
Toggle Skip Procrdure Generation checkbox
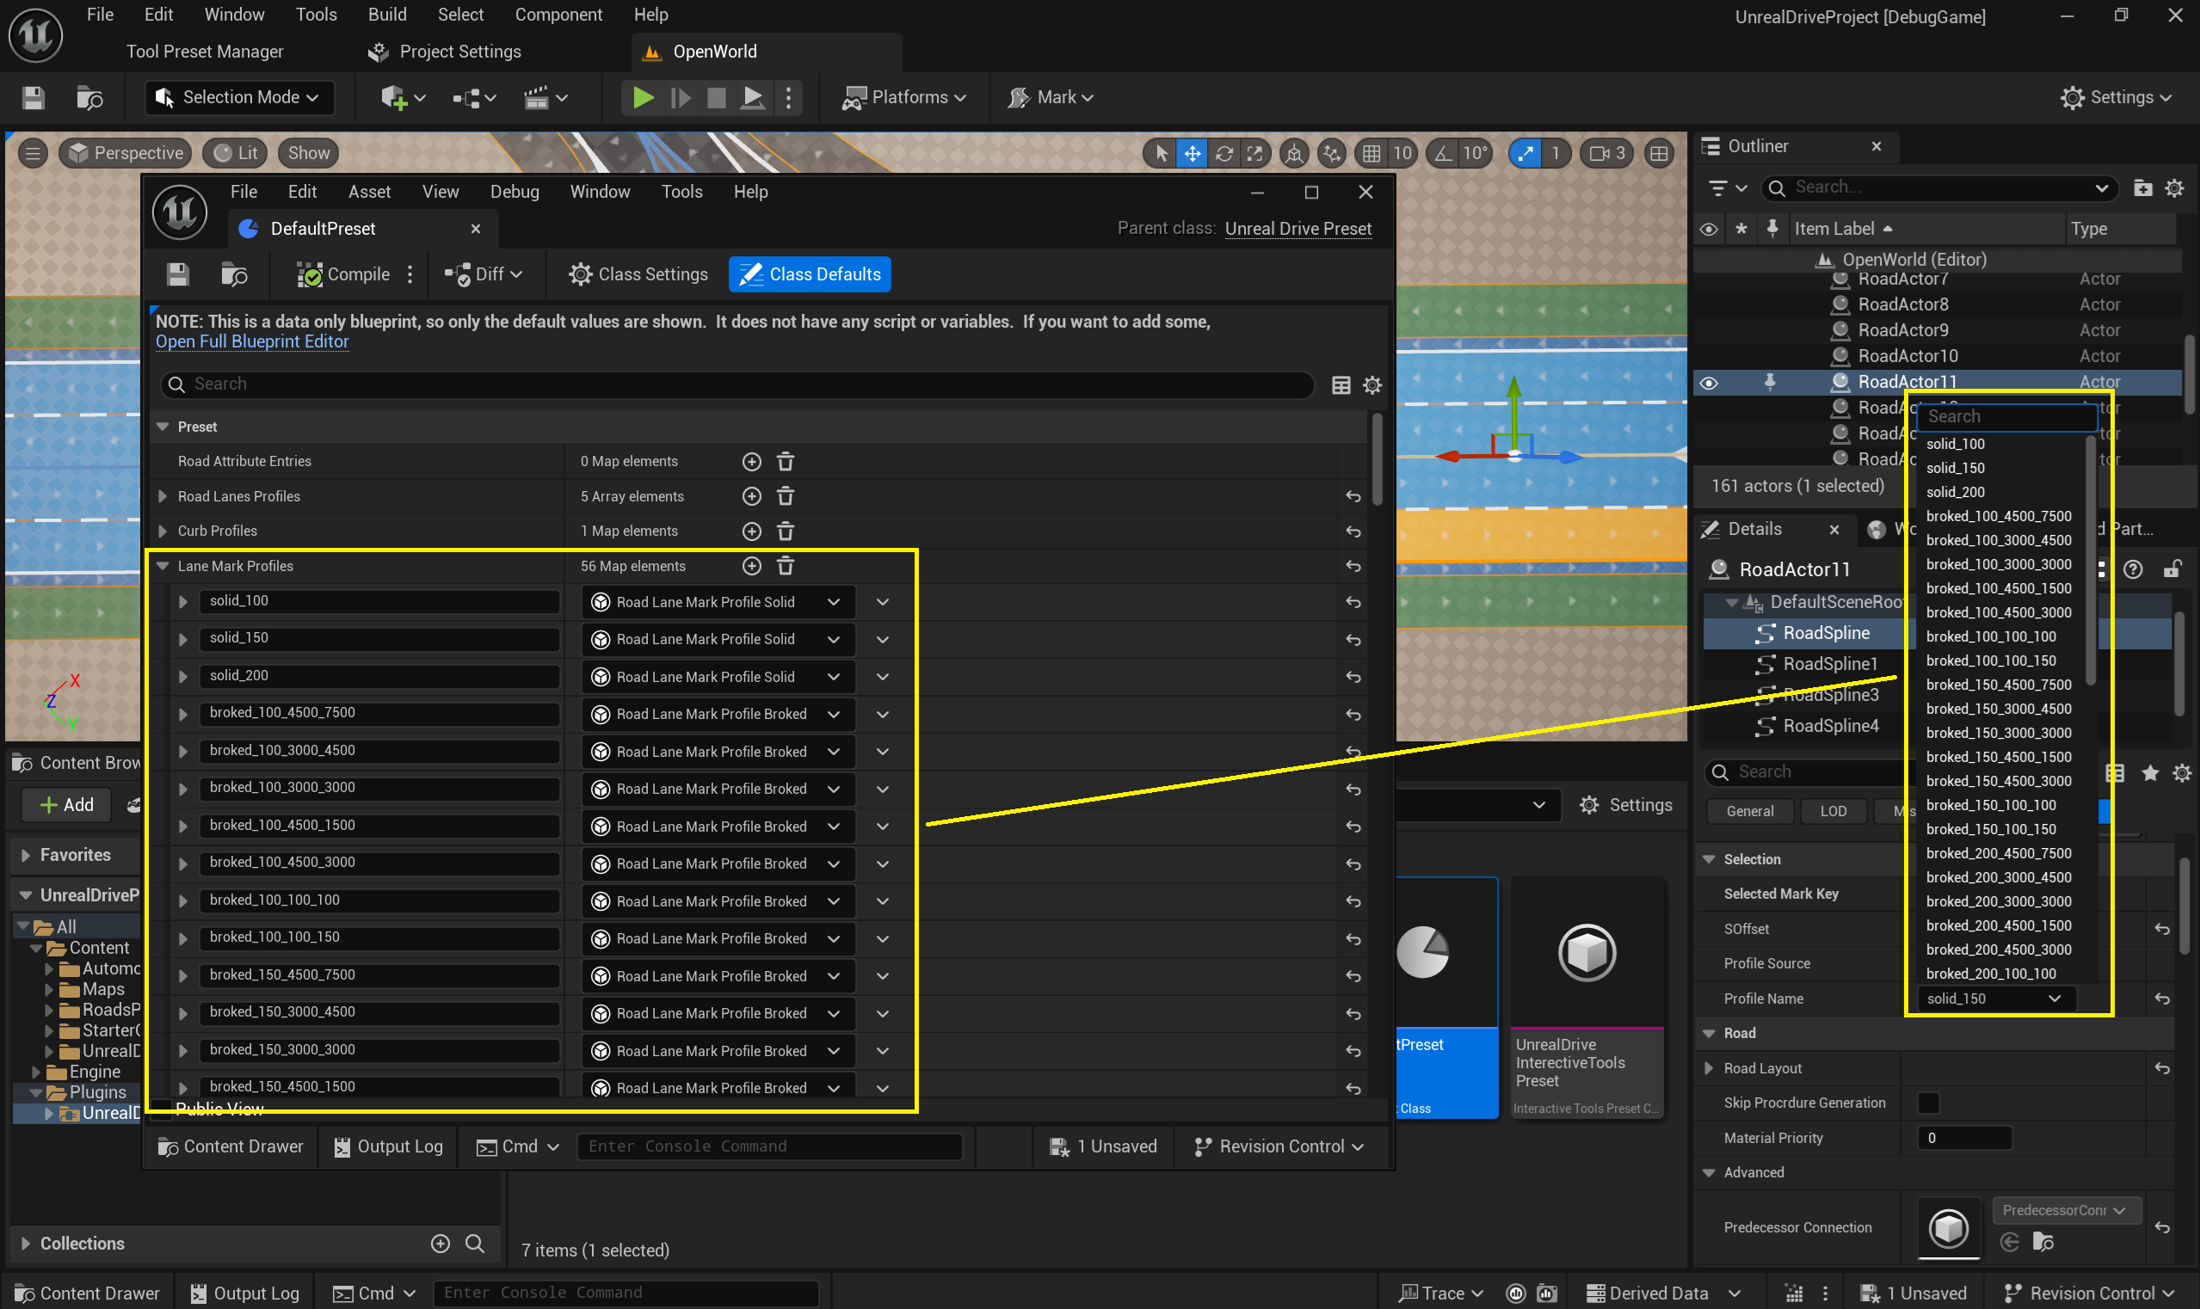coord(1928,1103)
